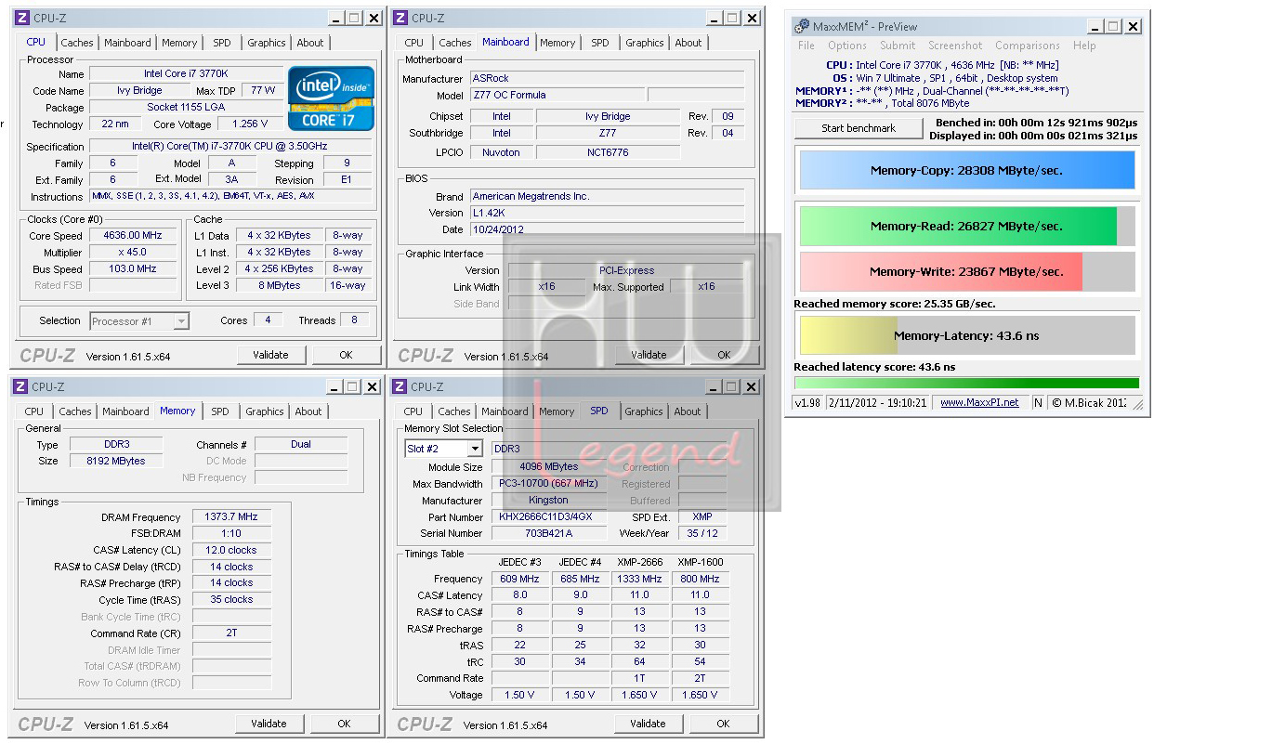
Task: Click the Part Number KHX2666C11D3/4GX field
Action: [x=548, y=517]
